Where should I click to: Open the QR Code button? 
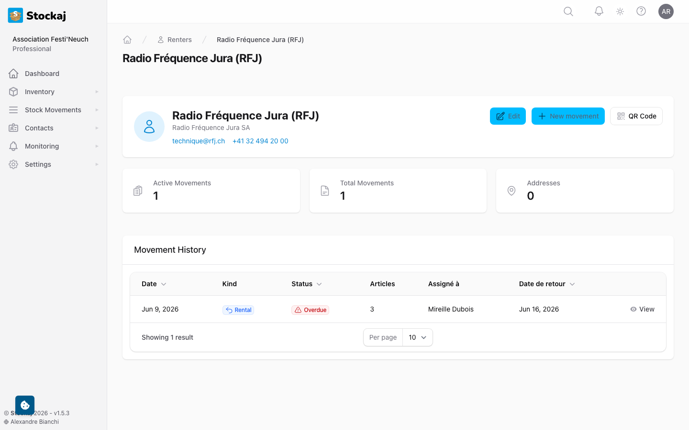[636, 116]
